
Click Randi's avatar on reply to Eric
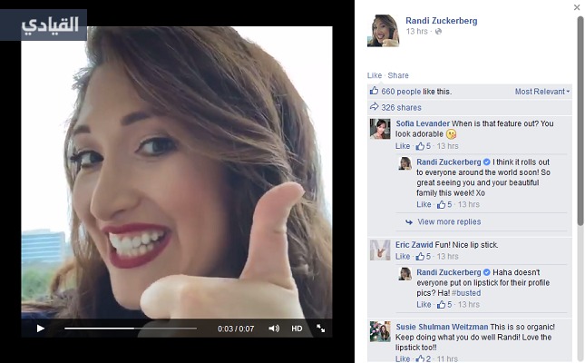tap(405, 274)
